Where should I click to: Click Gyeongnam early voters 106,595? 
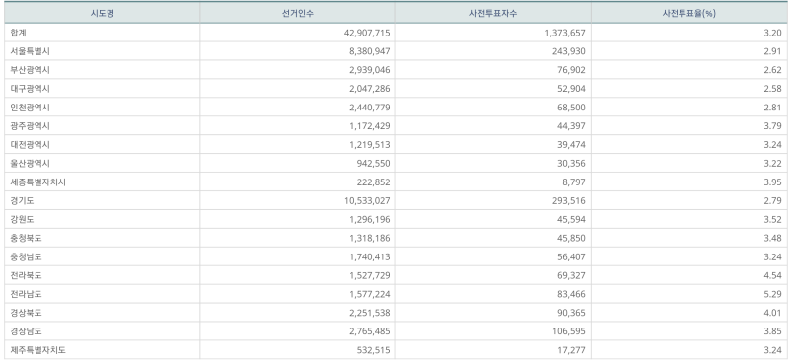pos(569,331)
